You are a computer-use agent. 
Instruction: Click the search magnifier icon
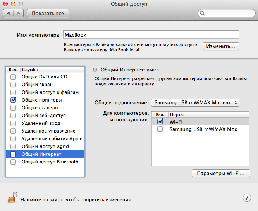(x=202, y=14)
